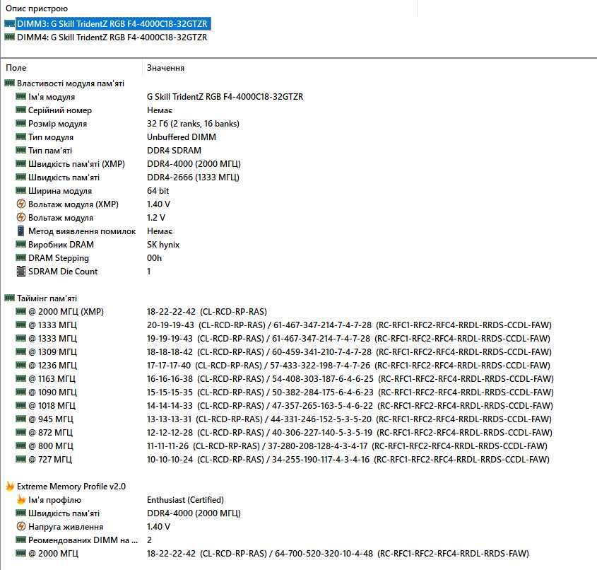Select the 'Серійний номер' row label
The height and width of the screenshot is (570, 597).
[60, 110]
